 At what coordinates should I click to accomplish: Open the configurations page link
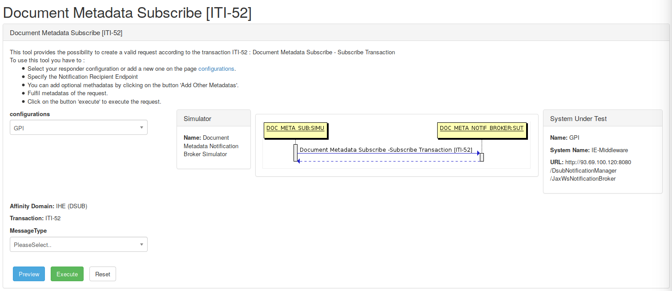coord(216,69)
